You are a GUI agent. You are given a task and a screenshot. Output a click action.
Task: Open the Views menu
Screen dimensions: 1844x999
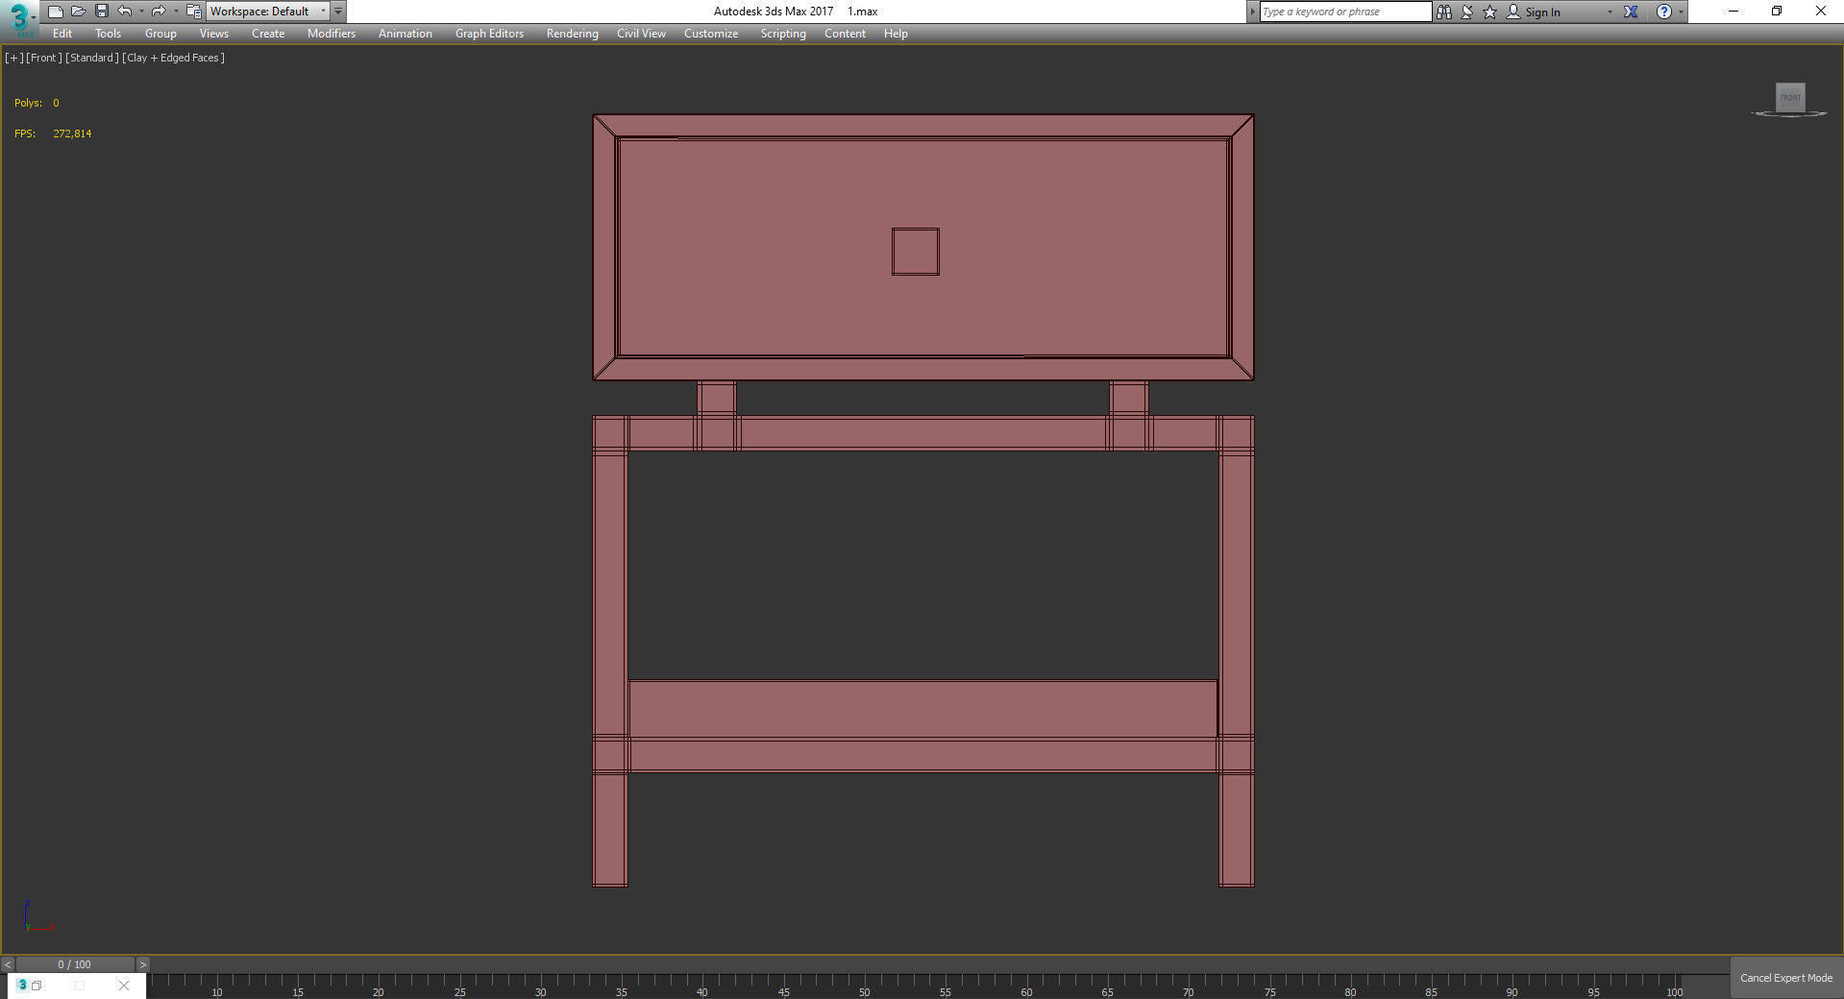214,34
